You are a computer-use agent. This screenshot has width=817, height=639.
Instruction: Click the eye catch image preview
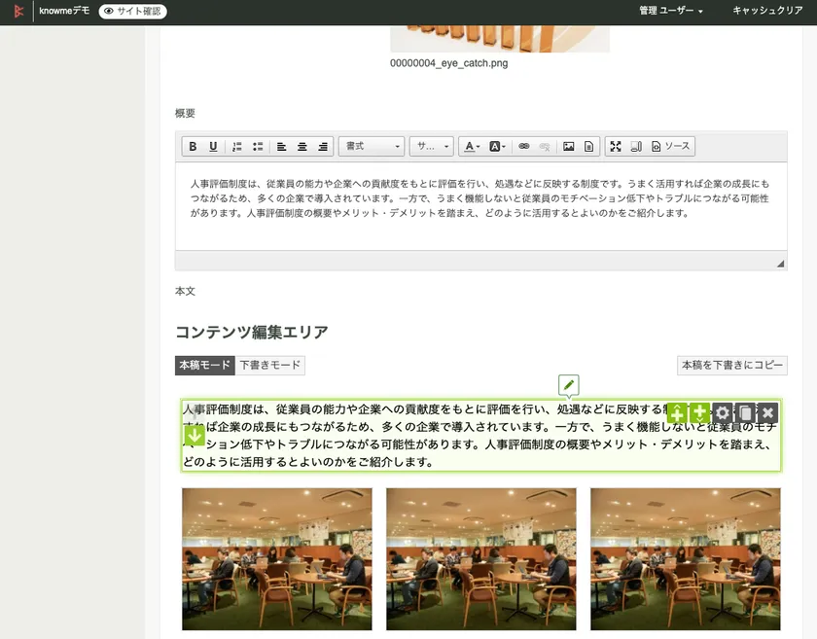[x=500, y=39]
